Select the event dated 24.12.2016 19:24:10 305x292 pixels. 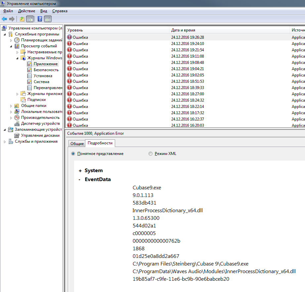[185, 44]
